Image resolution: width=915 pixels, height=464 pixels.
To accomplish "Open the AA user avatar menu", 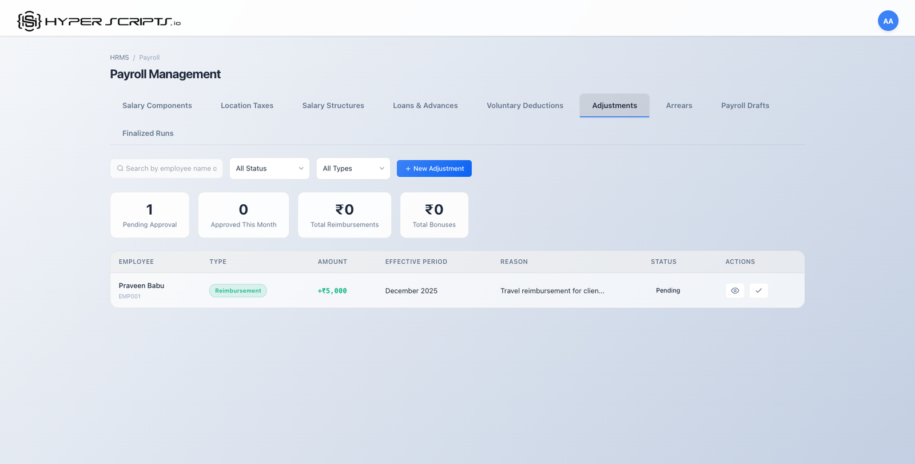I will [888, 21].
